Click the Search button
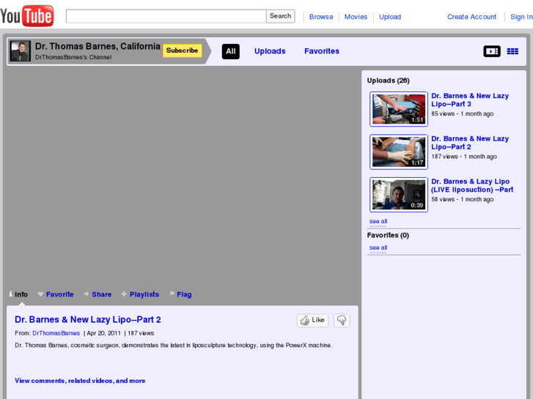This screenshot has height=399, width=533. pyautogui.click(x=281, y=16)
